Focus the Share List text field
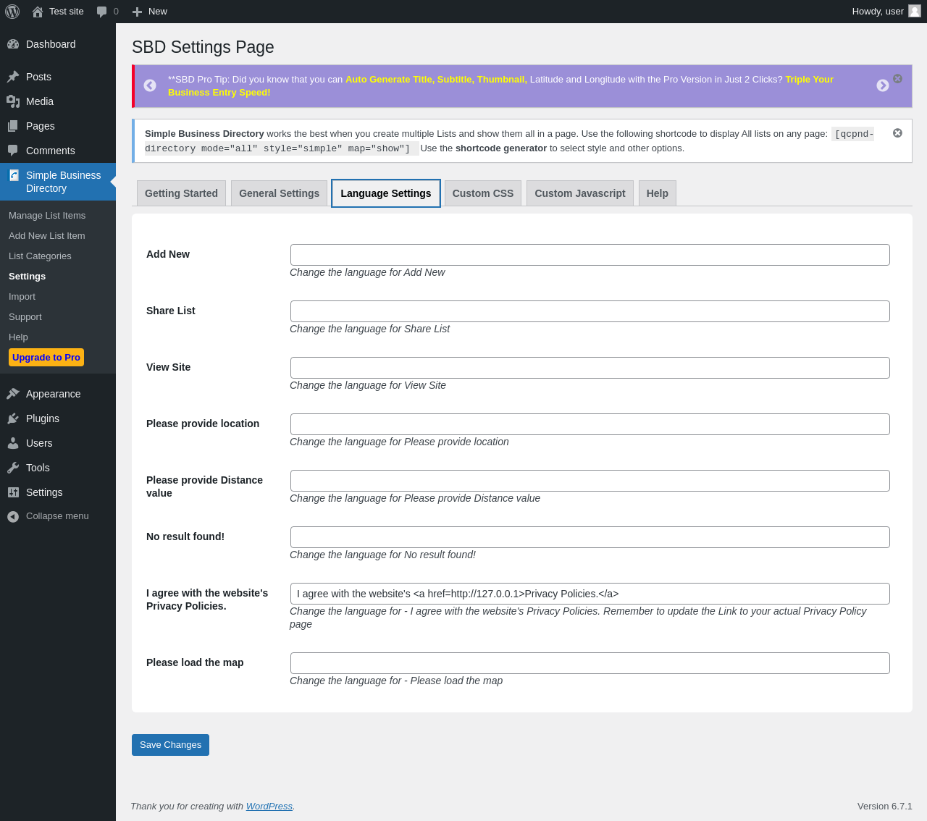This screenshot has width=927, height=821. coord(590,311)
